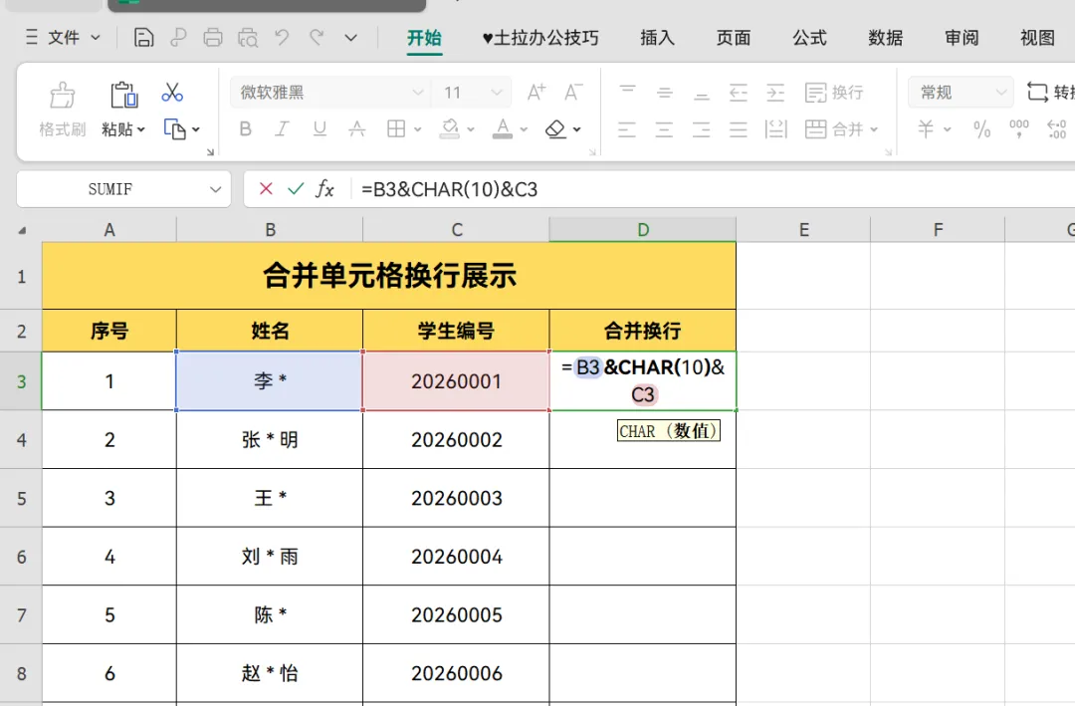
Task: Click the Print icon in quick toolbar
Action: pyautogui.click(x=213, y=37)
